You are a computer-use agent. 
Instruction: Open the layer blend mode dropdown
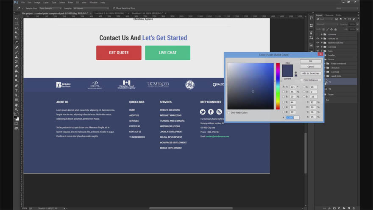[x=327, y=24]
